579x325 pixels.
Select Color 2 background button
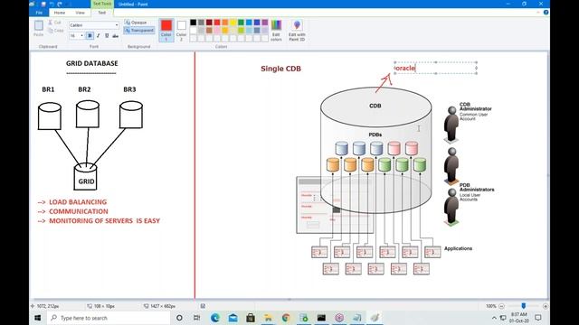181,30
